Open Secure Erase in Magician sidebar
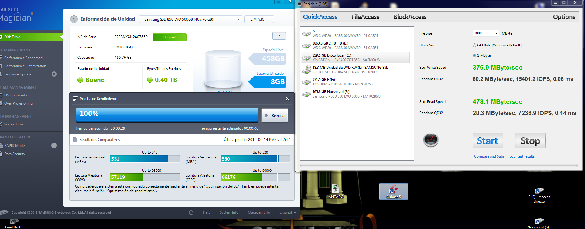The image size is (585, 229). click(x=14, y=124)
